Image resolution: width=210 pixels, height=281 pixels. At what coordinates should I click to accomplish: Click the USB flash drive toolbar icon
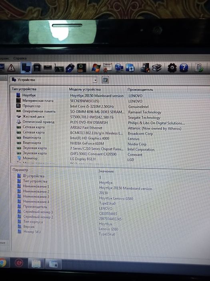(70, 68)
